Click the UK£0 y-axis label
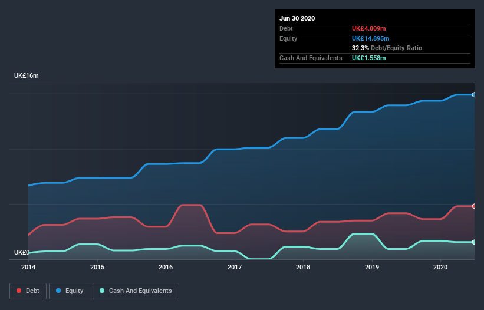The height and width of the screenshot is (310, 484). click(22, 252)
